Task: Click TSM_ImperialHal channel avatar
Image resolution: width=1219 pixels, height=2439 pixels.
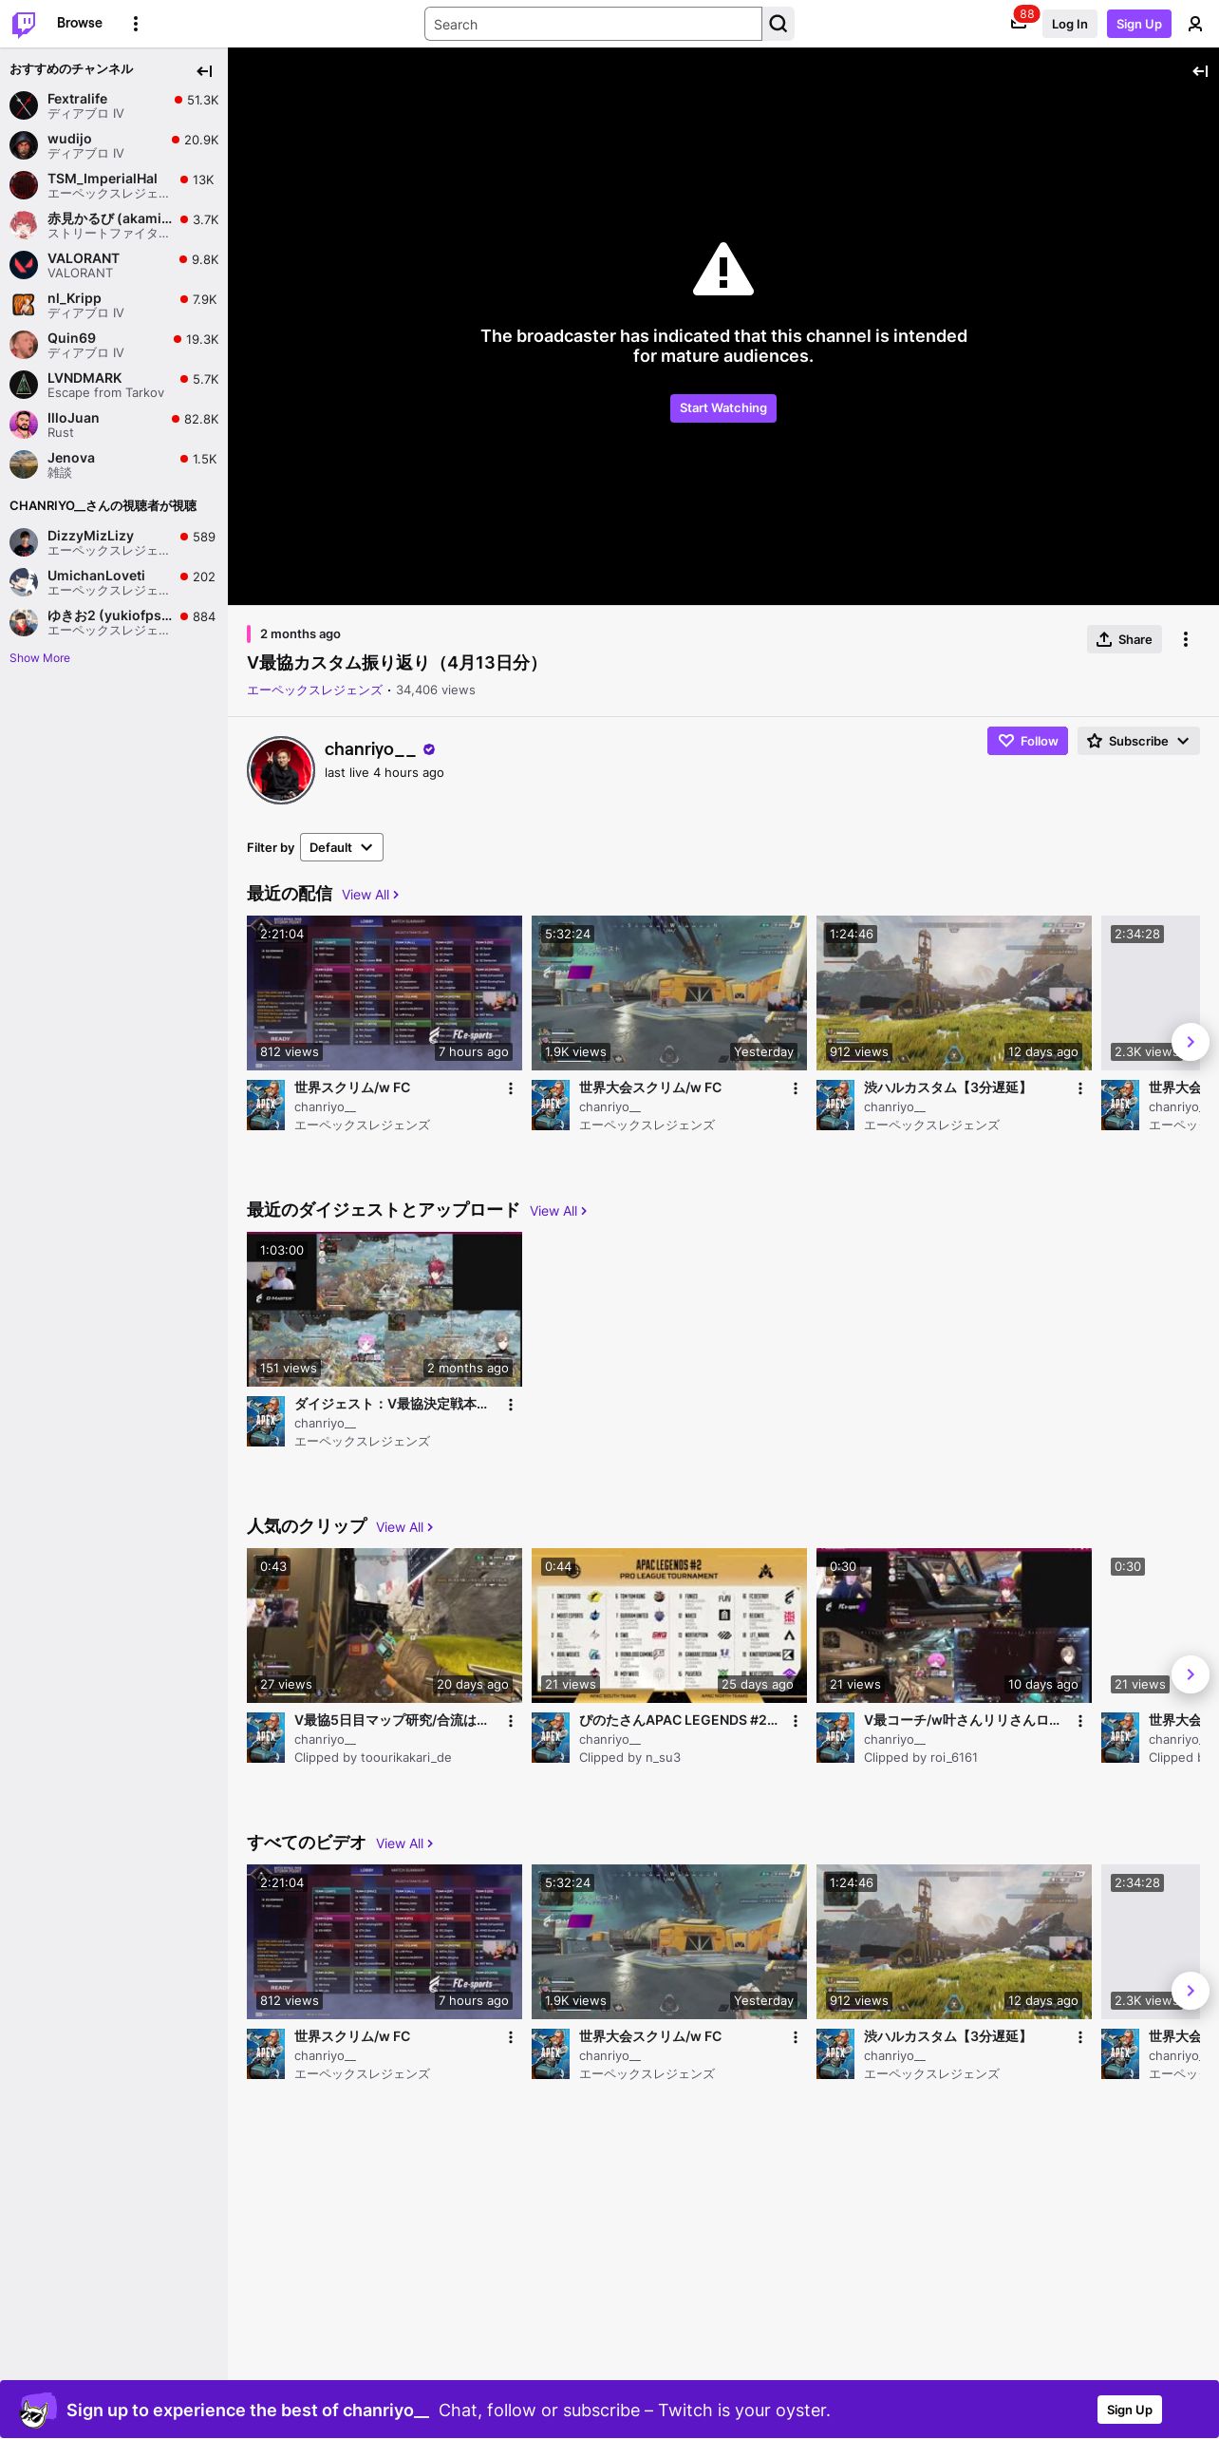Action: 24,185
